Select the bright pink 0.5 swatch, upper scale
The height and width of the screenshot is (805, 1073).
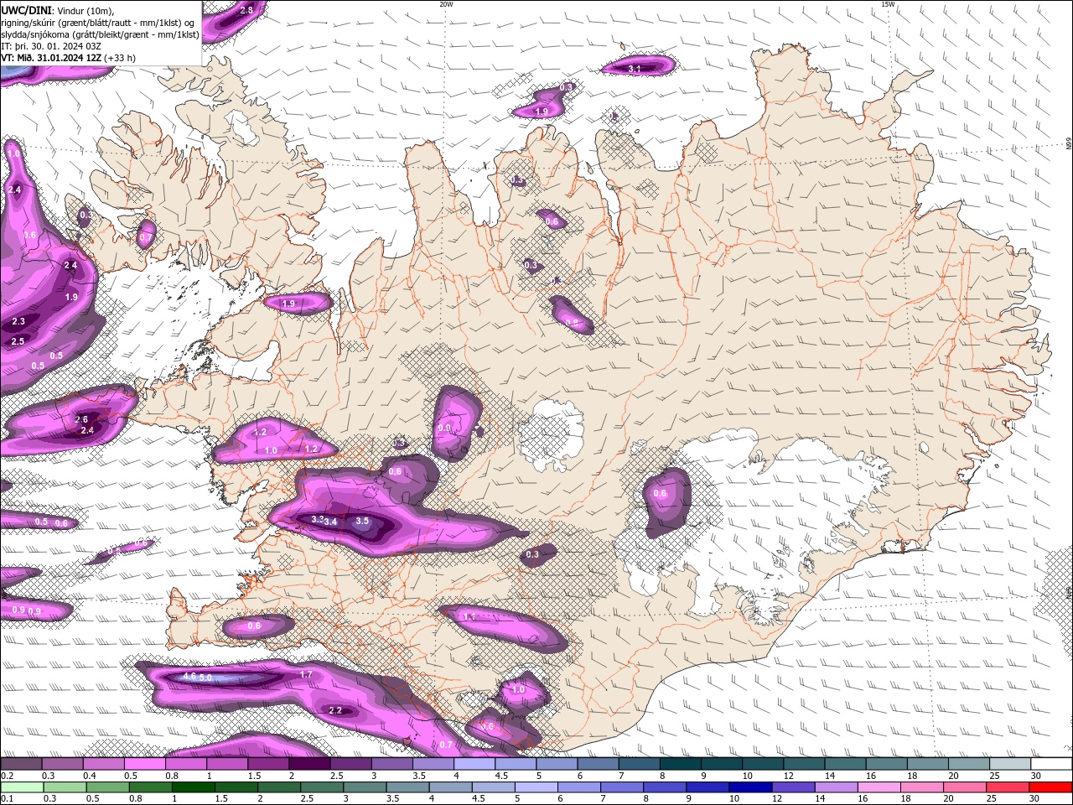coord(144,764)
